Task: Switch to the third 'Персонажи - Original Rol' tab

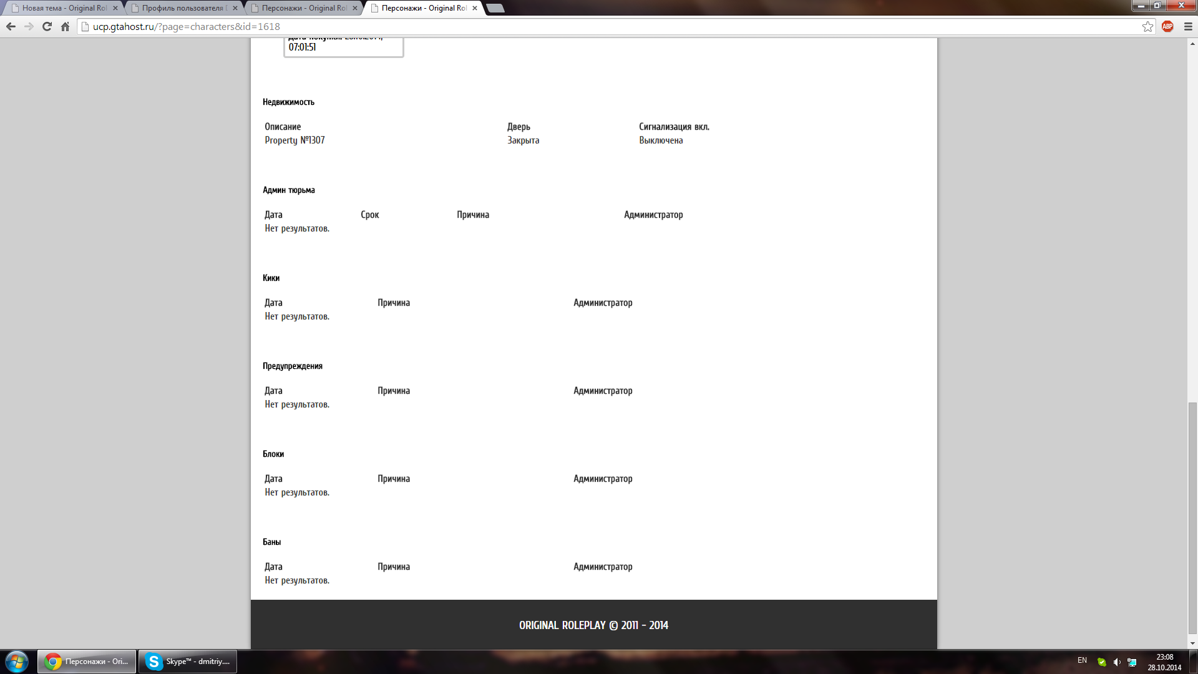Action: click(302, 8)
